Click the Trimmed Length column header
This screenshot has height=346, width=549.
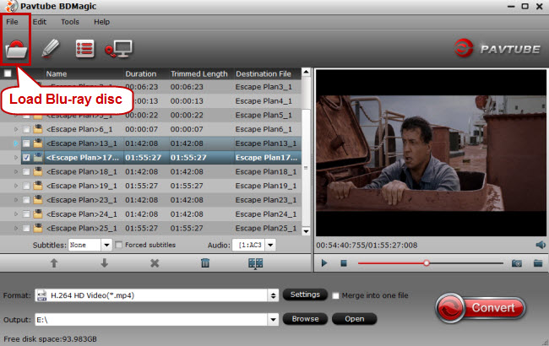[x=198, y=73]
